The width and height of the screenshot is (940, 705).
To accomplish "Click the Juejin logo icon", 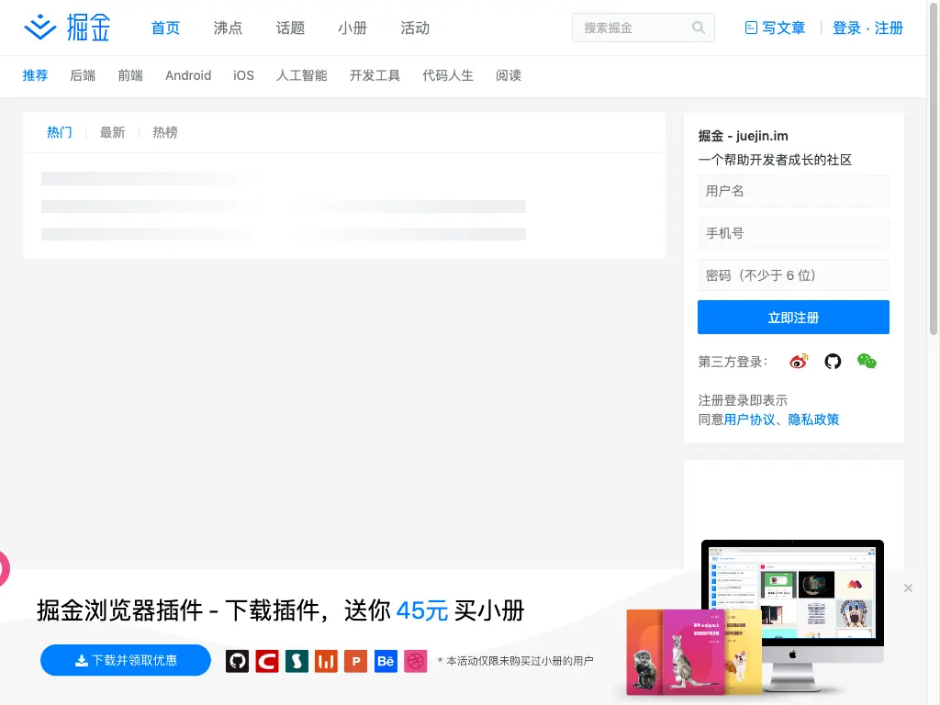I will (x=40, y=28).
